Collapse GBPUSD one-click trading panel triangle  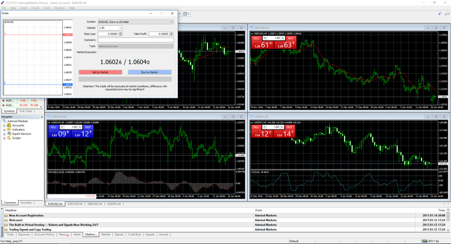[252, 34]
